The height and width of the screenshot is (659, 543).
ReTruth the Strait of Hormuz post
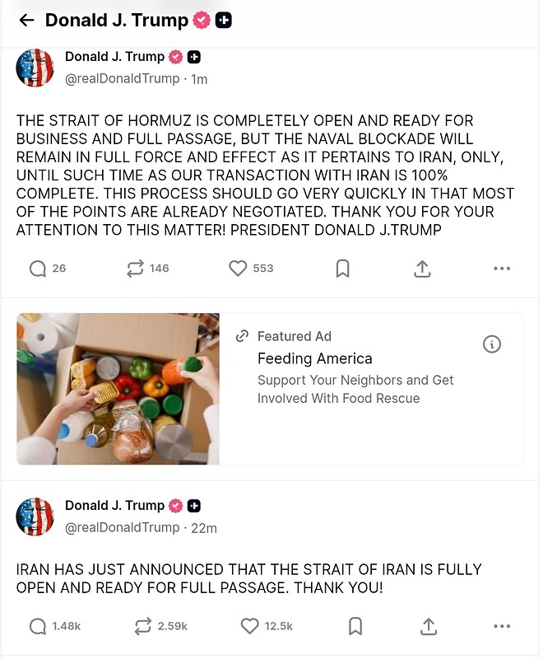tap(134, 269)
